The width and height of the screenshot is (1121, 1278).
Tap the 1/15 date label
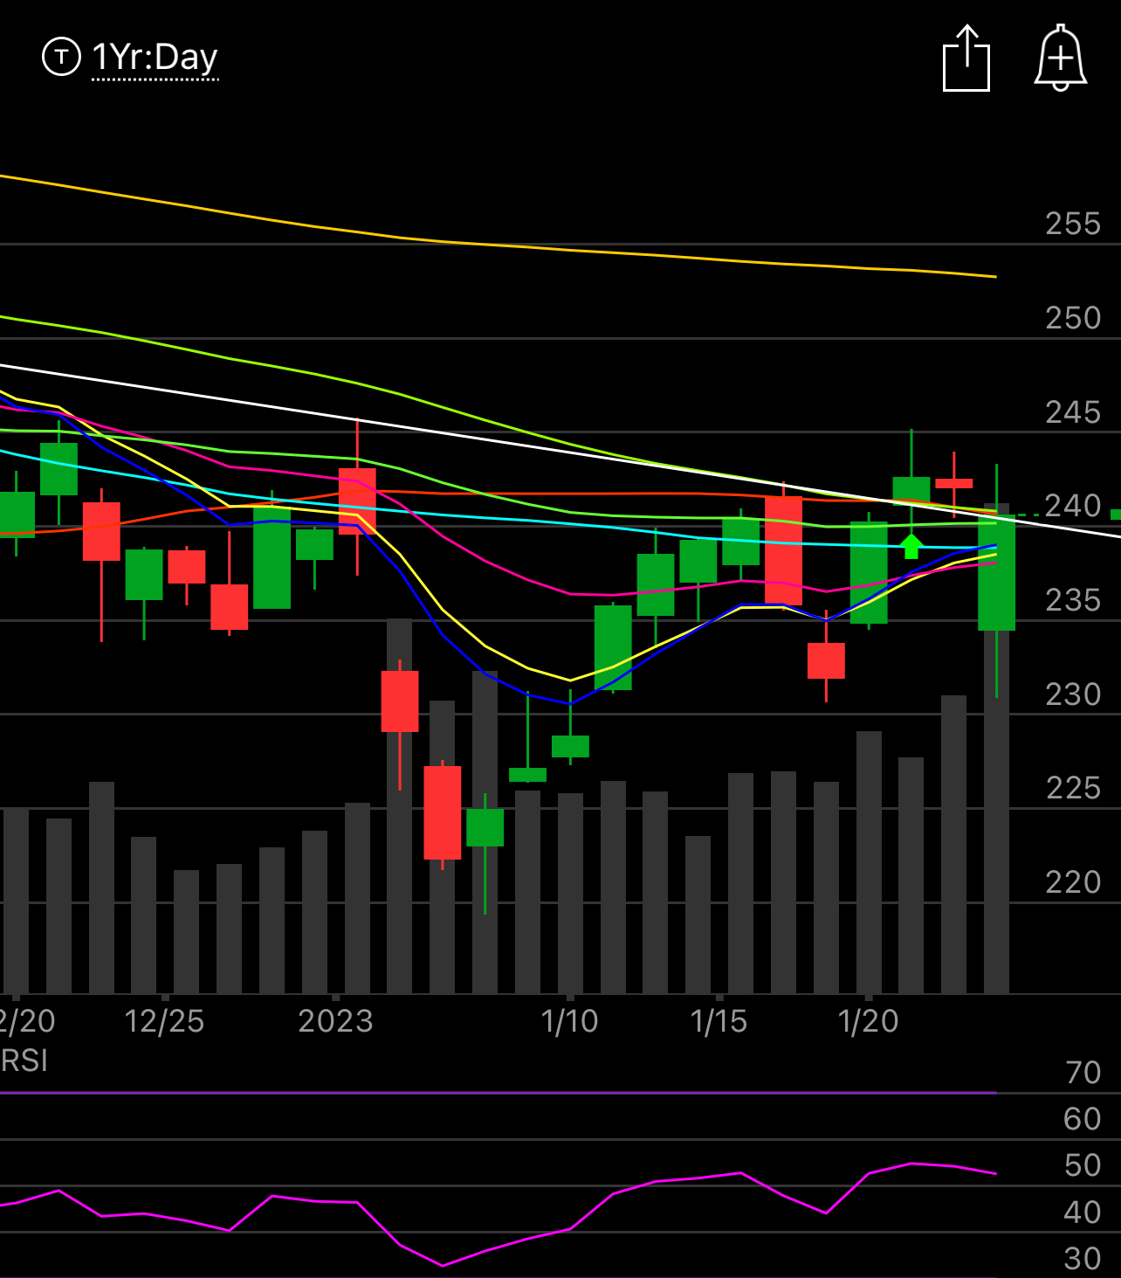click(719, 1021)
